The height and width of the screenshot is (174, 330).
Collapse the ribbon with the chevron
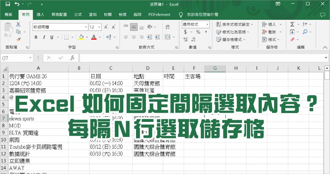click(x=325, y=48)
